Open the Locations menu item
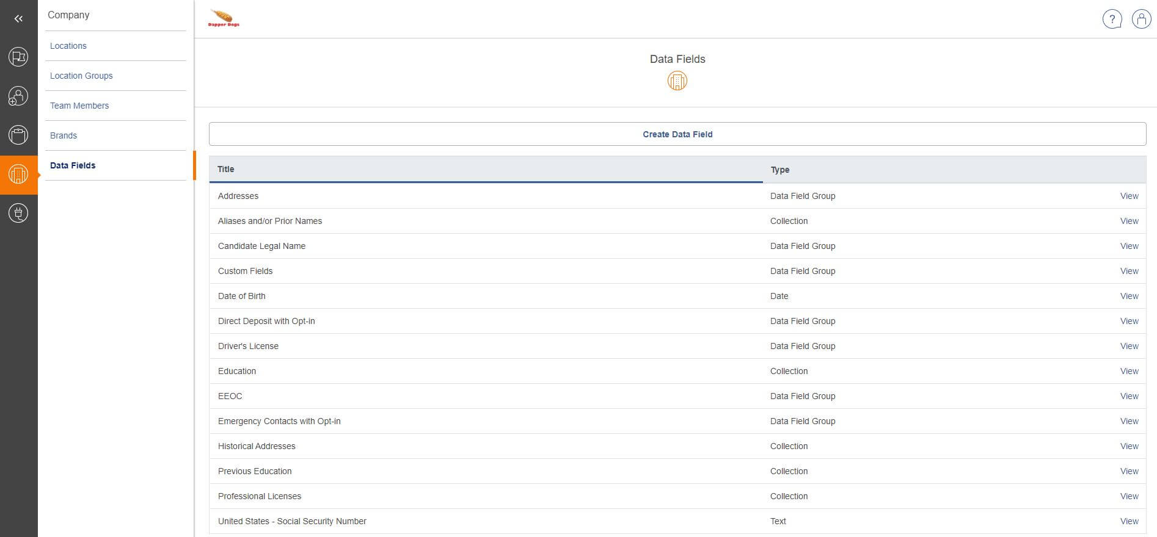This screenshot has height=537, width=1157. [x=68, y=46]
